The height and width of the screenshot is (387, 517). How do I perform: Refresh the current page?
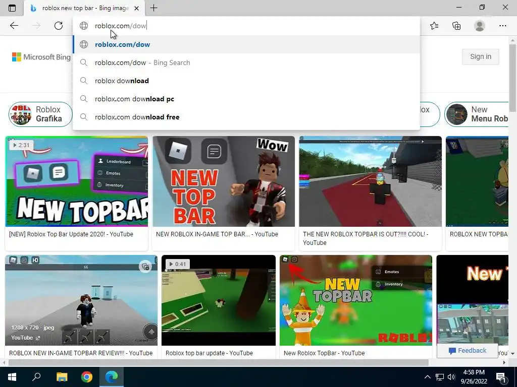pos(59,26)
